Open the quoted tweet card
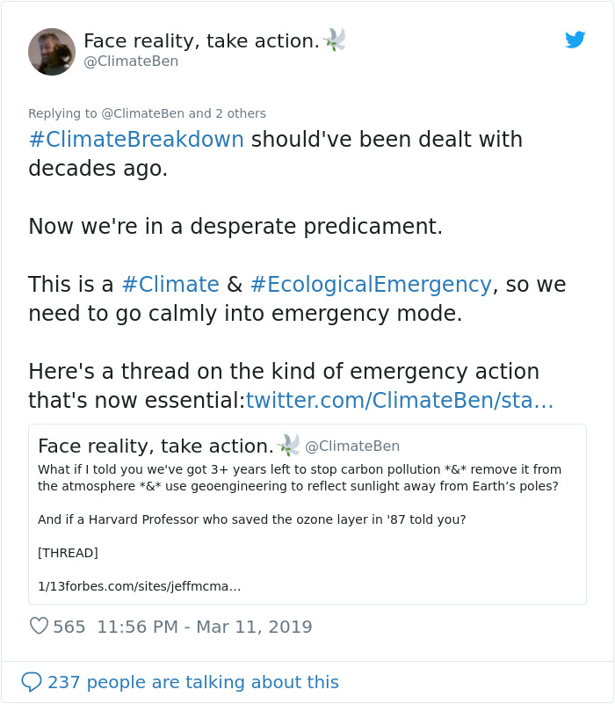615x704 pixels. point(307,512)
